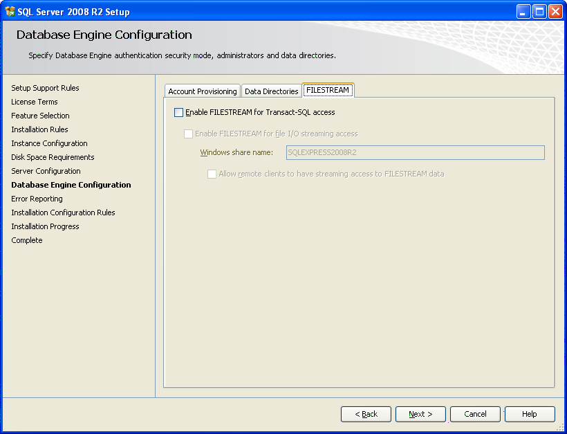The height and width of the screenshot is (434, 567).
Task: Click the window resize grip corner
Action: [560, 428]
